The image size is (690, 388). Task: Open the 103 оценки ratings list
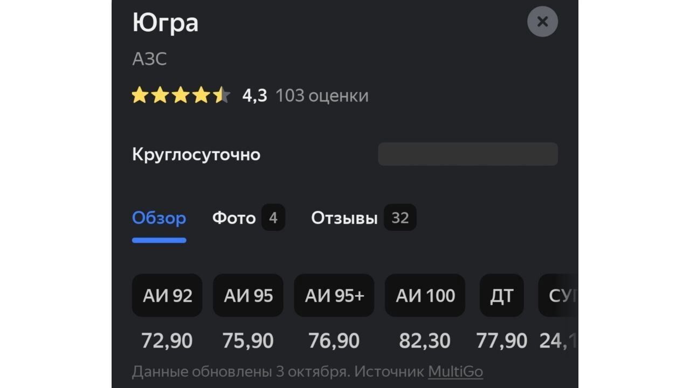pyautogui.click(x=322, y=96)
